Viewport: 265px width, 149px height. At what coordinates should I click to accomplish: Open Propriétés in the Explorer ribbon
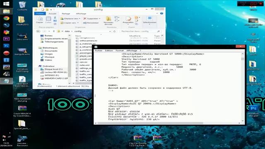(128, 20)
